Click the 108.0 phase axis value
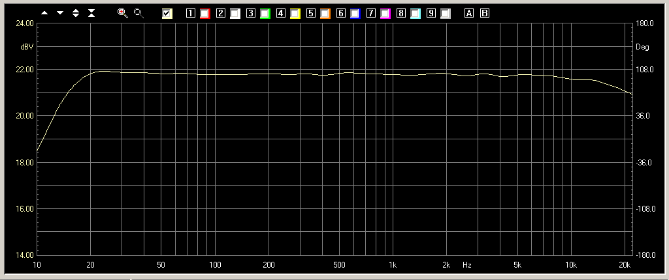Viewport: 669px width, 280px height. pyautogui.click(x=645, y=70)
